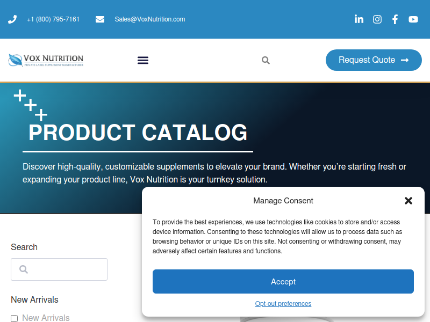The width and height of the screenshot is (430, 322).
Task: Focus the sidebar Search input field
Action: (x=59, y=269)
